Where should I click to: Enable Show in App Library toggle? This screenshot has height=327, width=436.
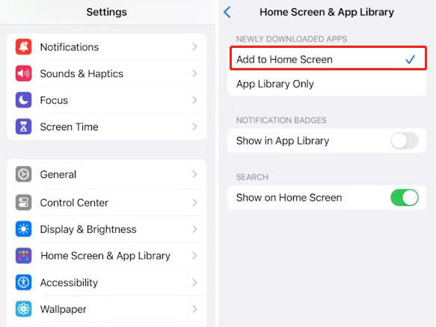[x=405, y=141]
